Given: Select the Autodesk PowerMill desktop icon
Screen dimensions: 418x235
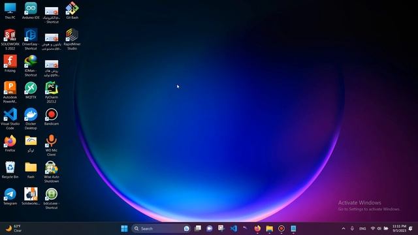Looking at the screenshot, I should (x=10, y=93).
